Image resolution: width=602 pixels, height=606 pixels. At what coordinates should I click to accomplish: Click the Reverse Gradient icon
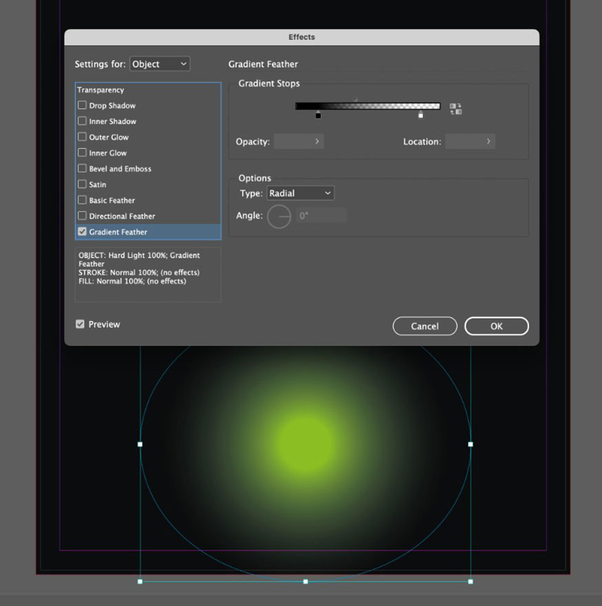point(455,109)
